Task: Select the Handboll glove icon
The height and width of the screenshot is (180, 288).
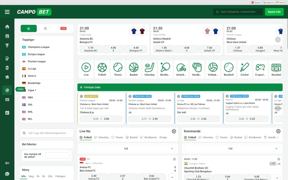Action: click(197, 69)
